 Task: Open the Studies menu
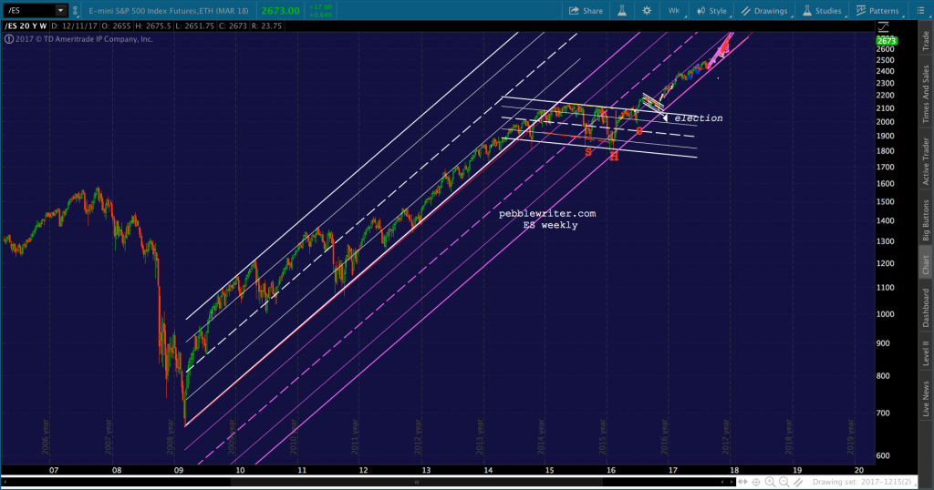click(822, 11)
